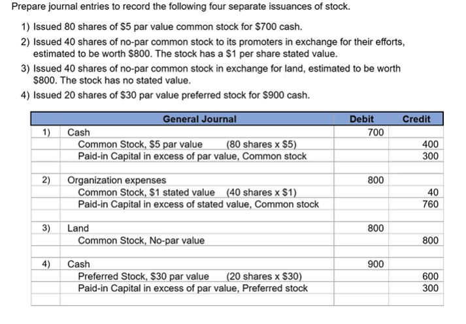The width and height of the screenshot is (466, 324).
Task: Click entry number 2 in the journal
Action: tap(46, 180)
